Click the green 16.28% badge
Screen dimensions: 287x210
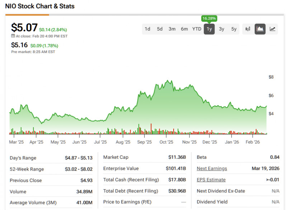(209, 18)
